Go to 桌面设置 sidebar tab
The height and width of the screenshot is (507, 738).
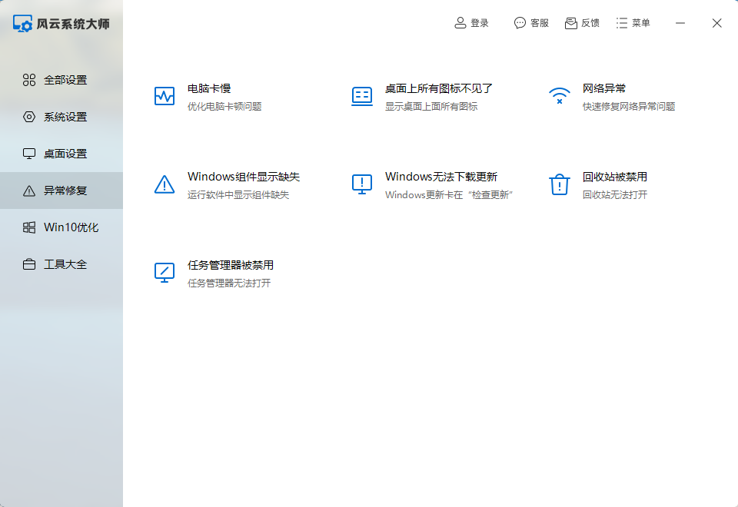click(x=61, y=154)
